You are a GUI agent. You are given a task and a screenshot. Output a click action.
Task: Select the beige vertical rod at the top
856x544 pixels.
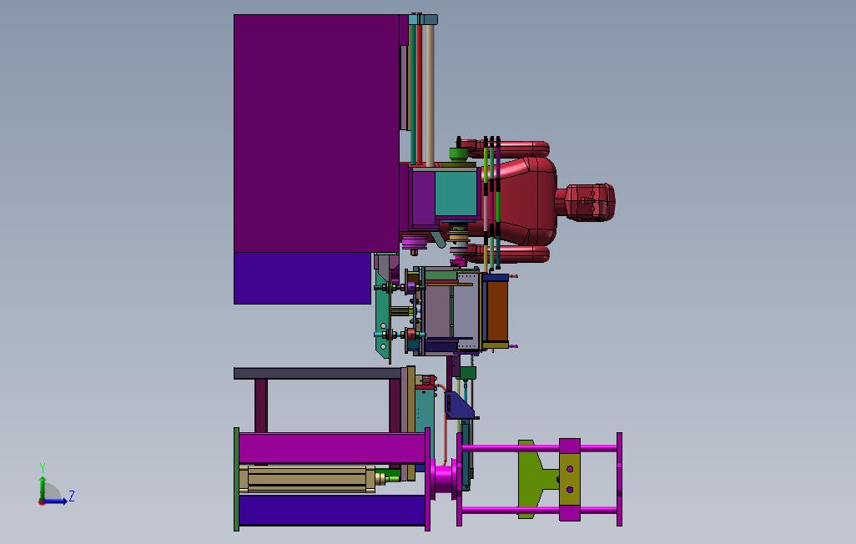point(430,94)
